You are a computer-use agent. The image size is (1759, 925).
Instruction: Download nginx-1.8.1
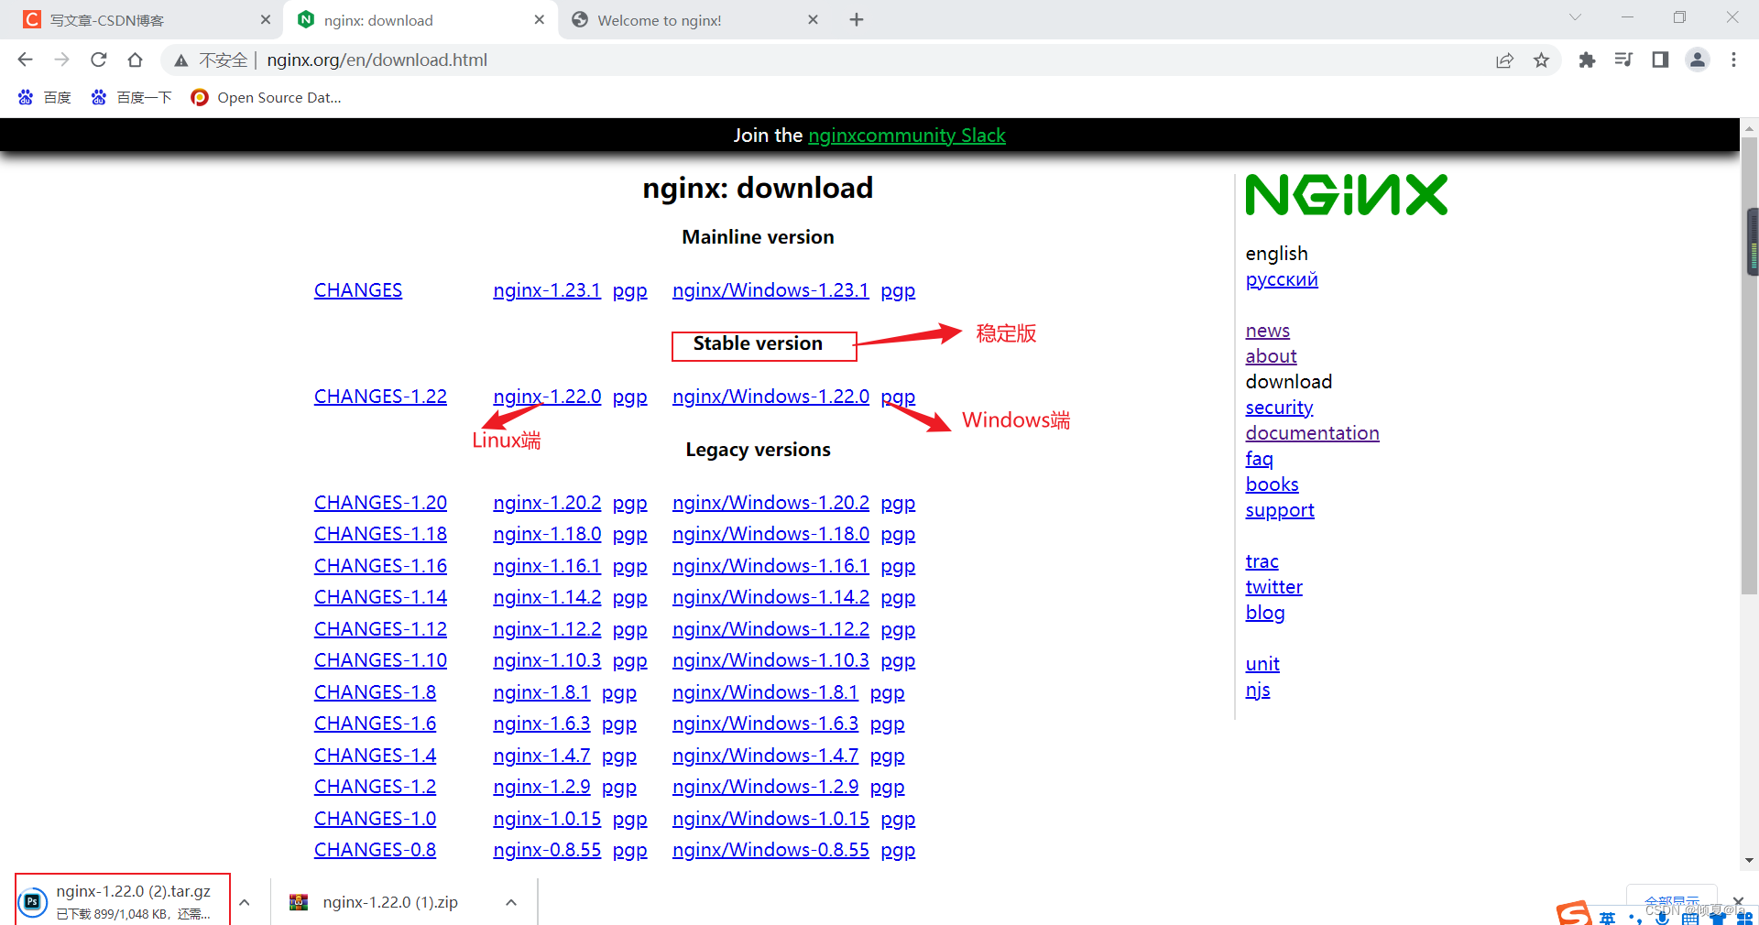(x=541, y=692)
